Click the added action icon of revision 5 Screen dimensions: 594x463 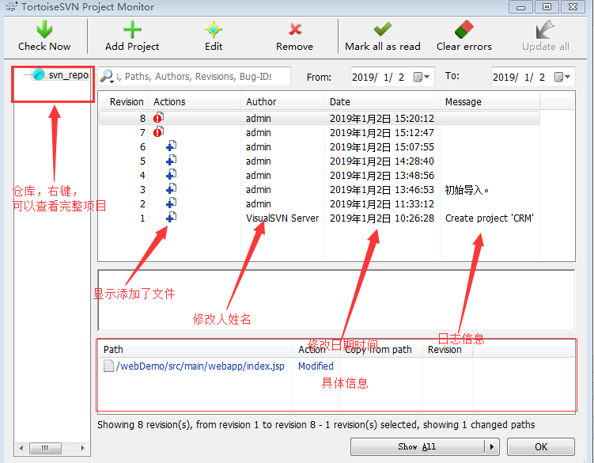click(x=171, y=161)
